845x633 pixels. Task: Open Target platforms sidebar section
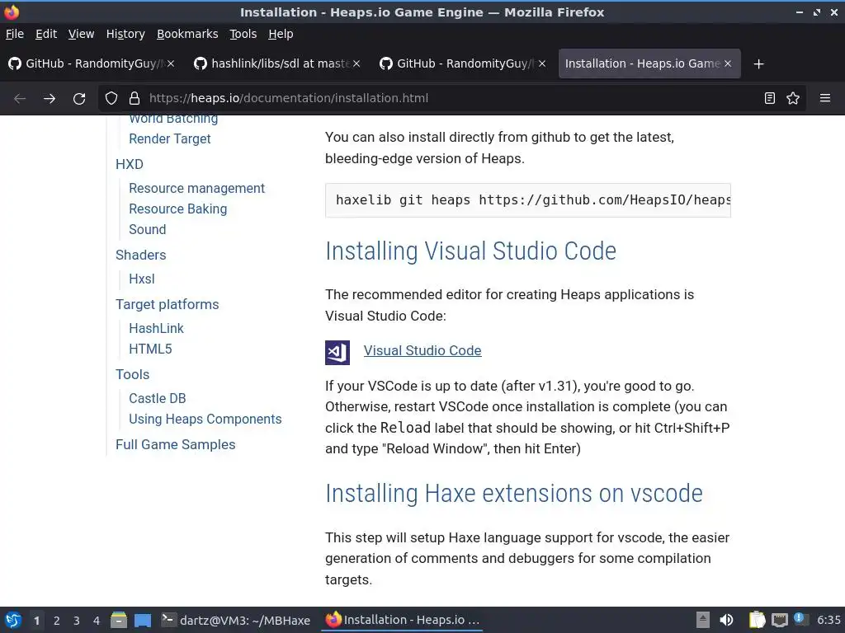167,305
